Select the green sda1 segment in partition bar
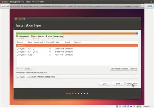Image resolution: width=154 pixels, height=108 pixels. pos(39,33)
